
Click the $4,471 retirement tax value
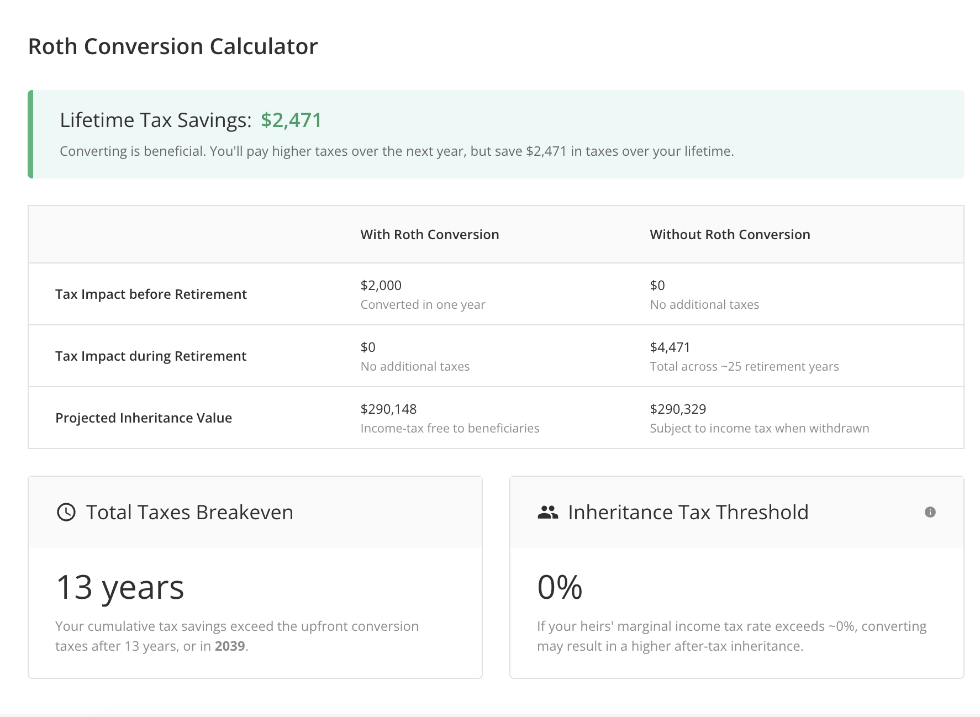pyautogui.click(x=670, y=347)
